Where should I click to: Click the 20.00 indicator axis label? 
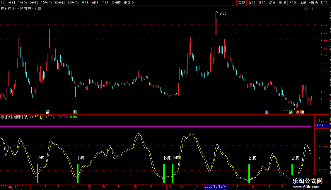coord(323,171)
